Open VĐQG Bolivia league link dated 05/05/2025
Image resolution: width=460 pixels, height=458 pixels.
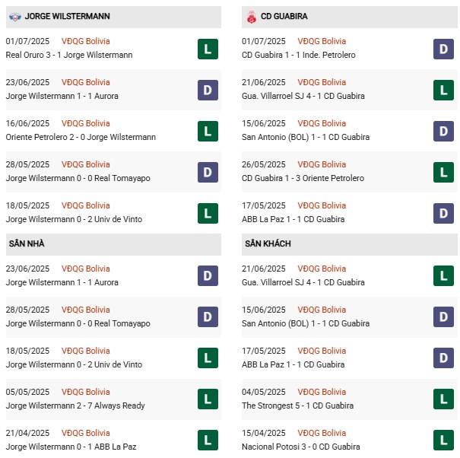(x=85, y=392)
